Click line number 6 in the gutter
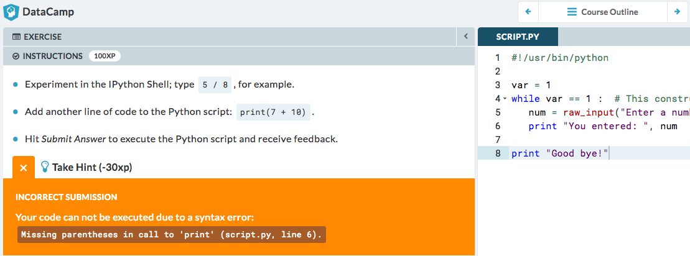Screen dimensions: 690x256 point(497,126)
